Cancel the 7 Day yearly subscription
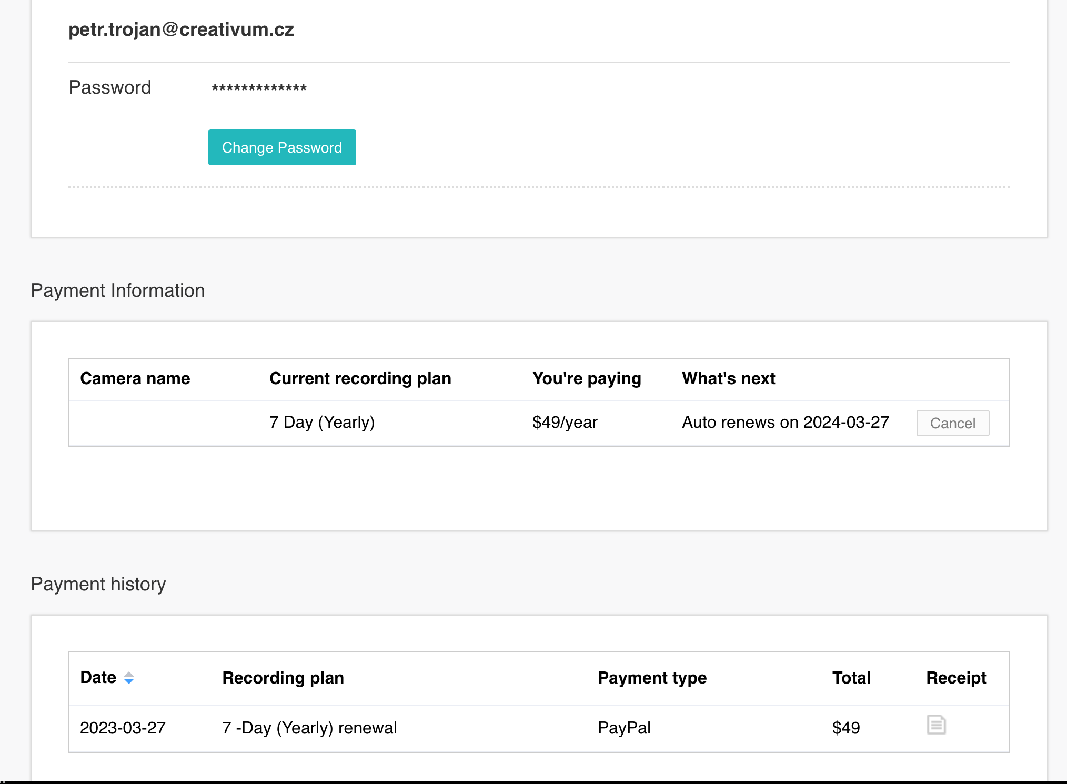The width and height of the screenshot is (1067, 784). coord(952,423)
